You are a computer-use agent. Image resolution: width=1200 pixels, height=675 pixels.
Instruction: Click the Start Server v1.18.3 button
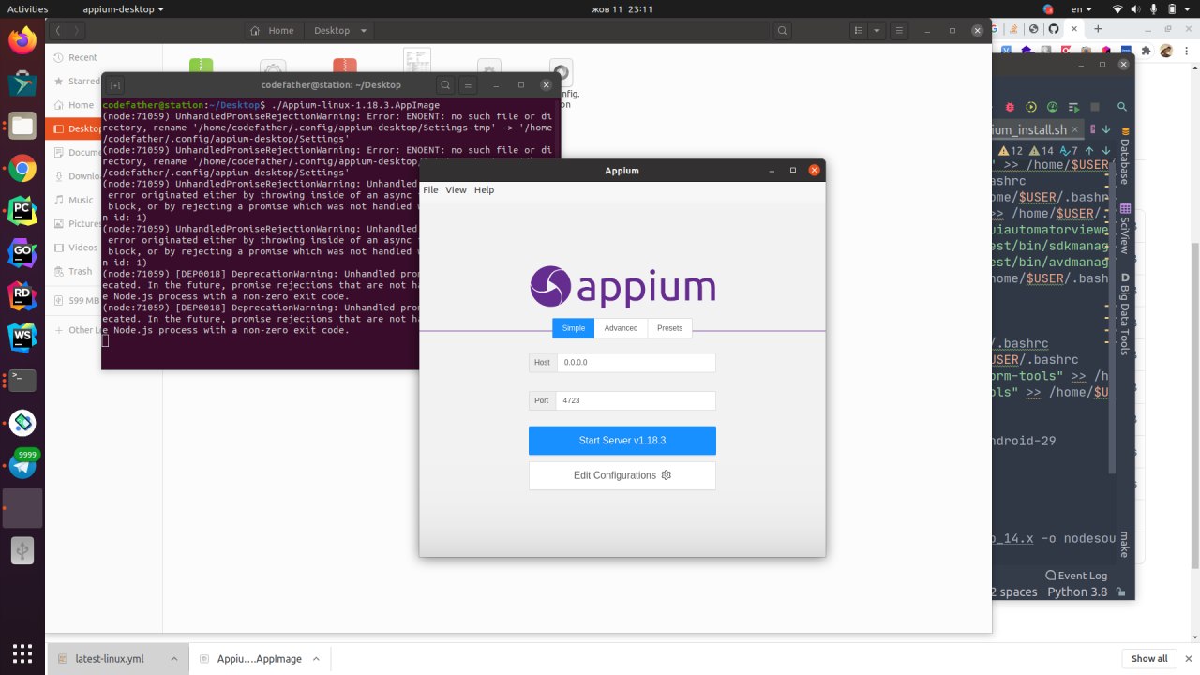pyautogui.click(x=622, y=440)
